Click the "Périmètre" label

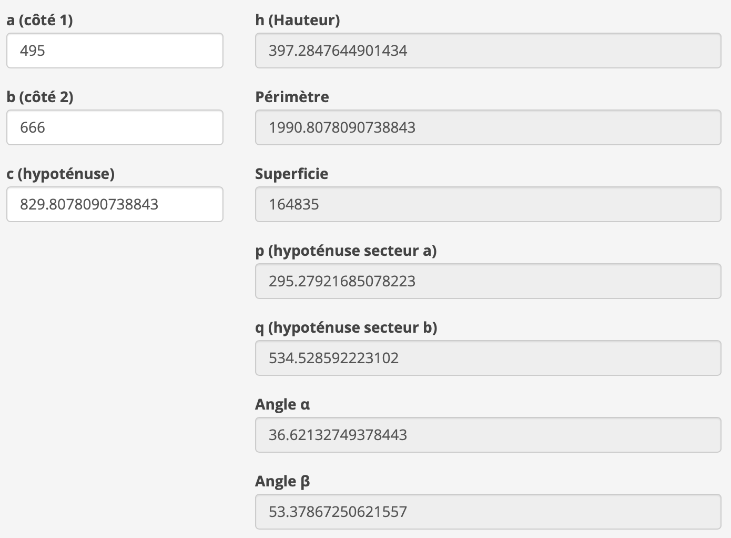tap(292, 97)
